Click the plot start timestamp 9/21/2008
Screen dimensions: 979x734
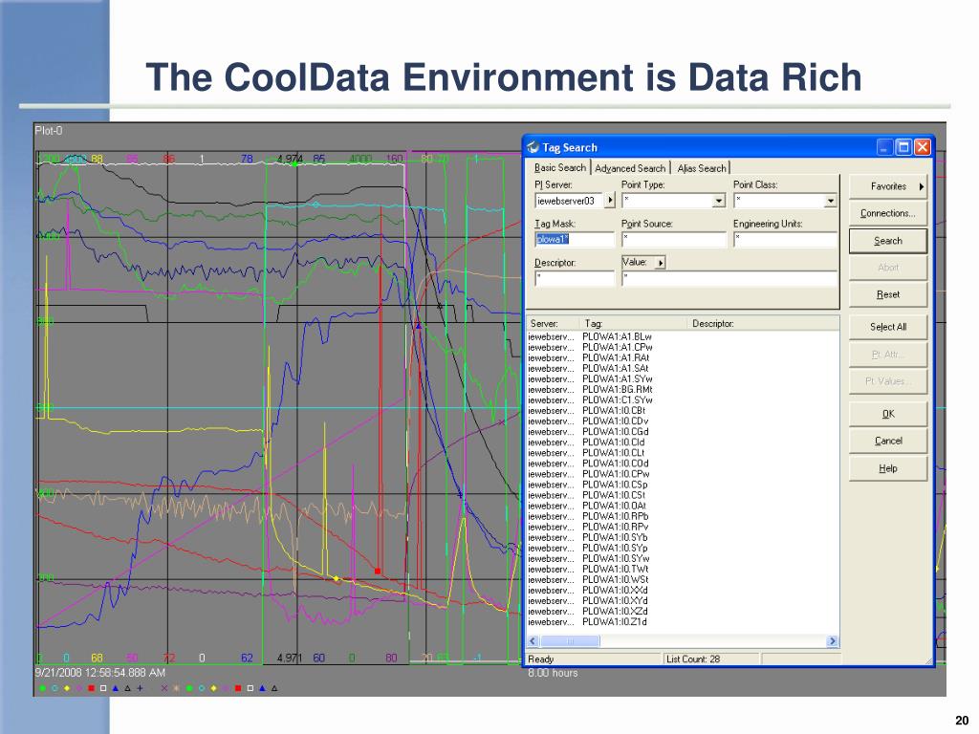coord(99,673)
